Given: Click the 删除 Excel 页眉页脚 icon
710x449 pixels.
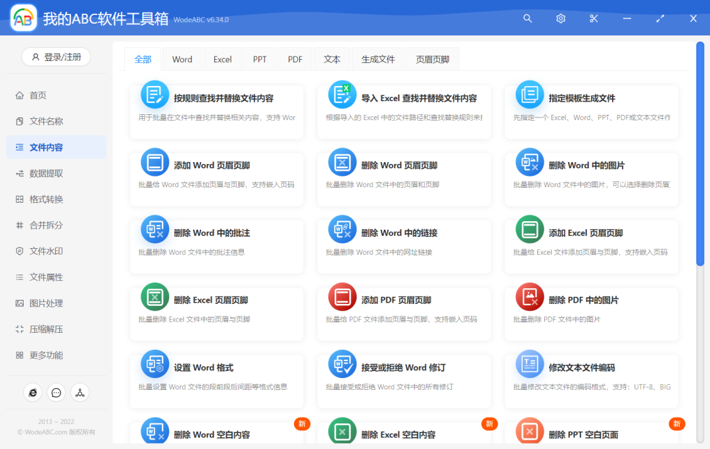Looking at the screenshot, I should (x=155, y=297).
